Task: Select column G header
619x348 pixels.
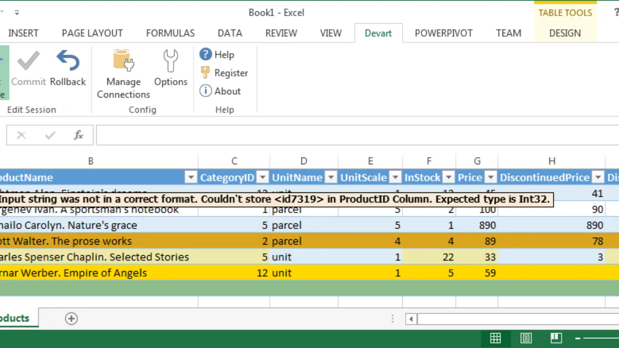Action: [x=477, y=161]
